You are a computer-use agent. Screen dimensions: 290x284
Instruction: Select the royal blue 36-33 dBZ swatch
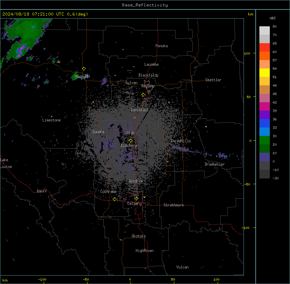click(x=264, y=123)
